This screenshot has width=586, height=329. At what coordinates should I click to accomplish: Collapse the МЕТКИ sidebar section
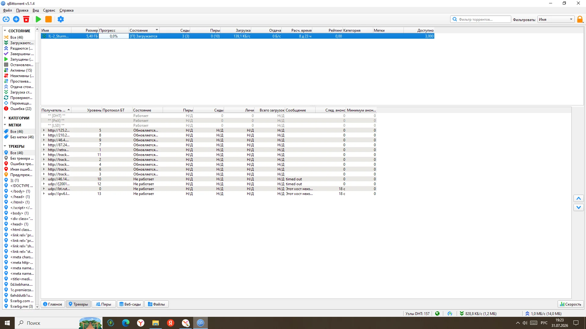click(5, 125)
